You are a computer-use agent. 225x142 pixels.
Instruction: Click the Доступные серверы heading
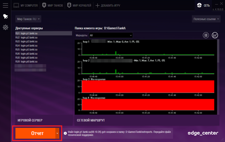click(x=29, y=28)
